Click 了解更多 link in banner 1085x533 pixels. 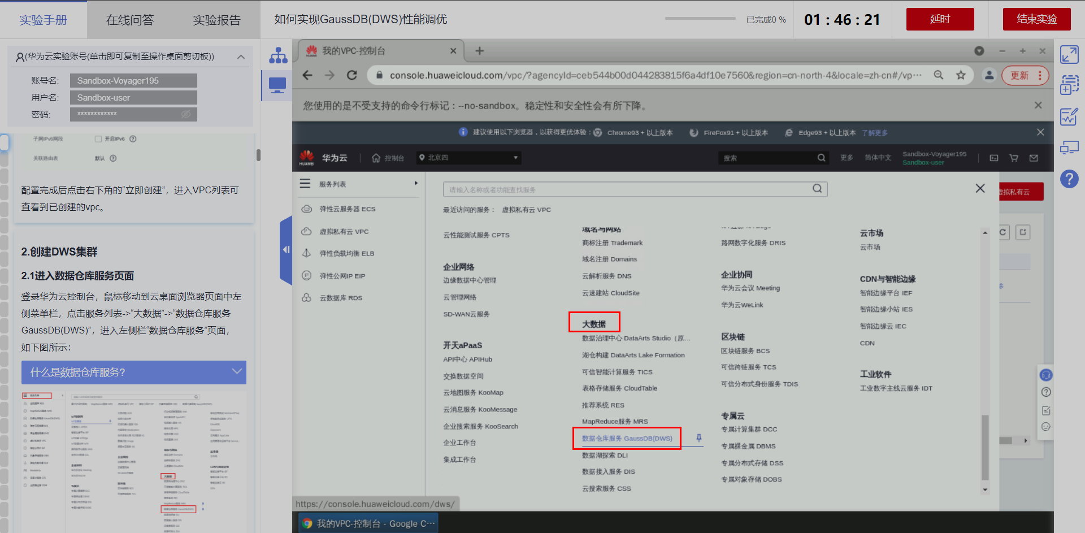pos(875,133)
